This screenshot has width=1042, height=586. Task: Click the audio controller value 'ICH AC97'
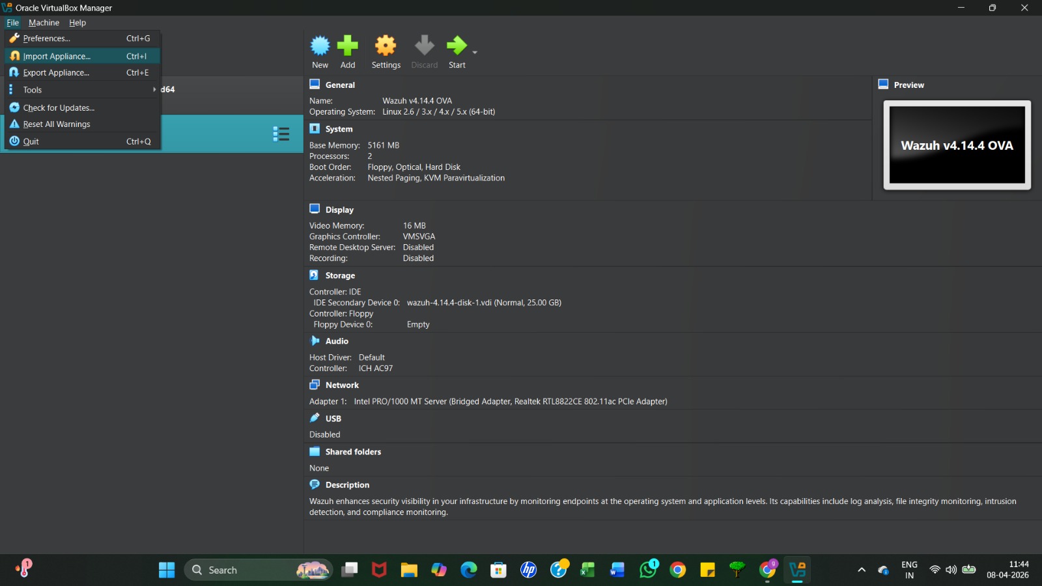point(375,369)
